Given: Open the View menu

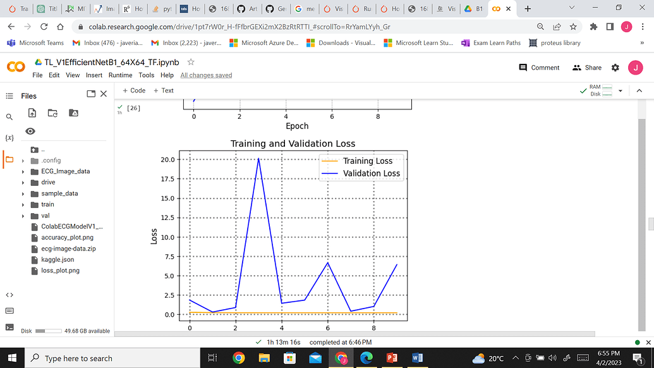Looking at the screenshot, I should point(73,75).
